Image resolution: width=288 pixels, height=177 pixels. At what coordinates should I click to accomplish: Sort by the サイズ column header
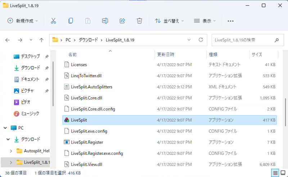coord(257,55)
